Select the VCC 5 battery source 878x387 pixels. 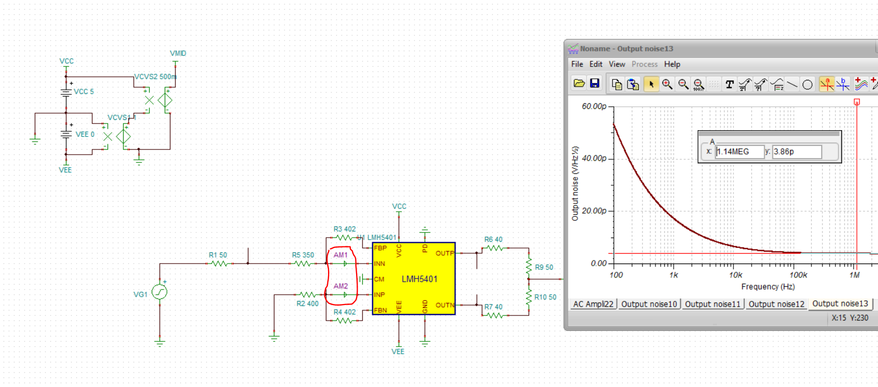point(66,93)
